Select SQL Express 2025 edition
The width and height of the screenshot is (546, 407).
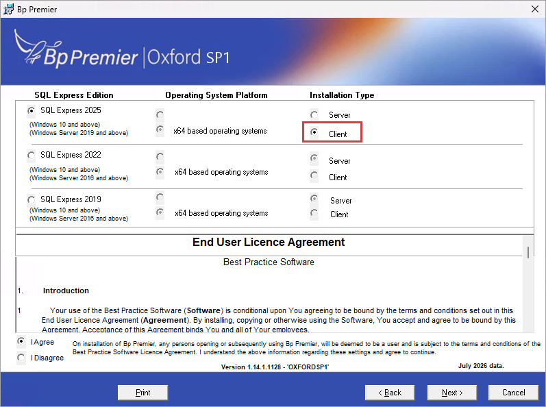[x=32, y=111]
